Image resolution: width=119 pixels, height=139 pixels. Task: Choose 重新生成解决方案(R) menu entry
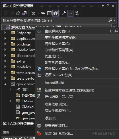(x=77, y=38)
